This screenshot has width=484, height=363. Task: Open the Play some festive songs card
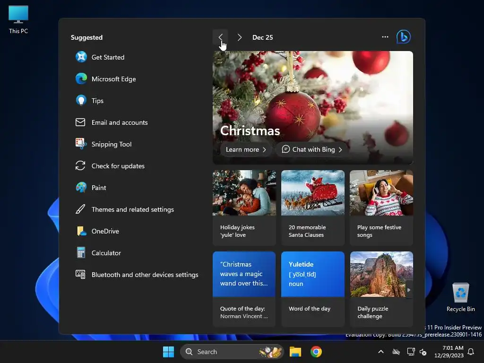pyautogui.click(x=381, y=208)
